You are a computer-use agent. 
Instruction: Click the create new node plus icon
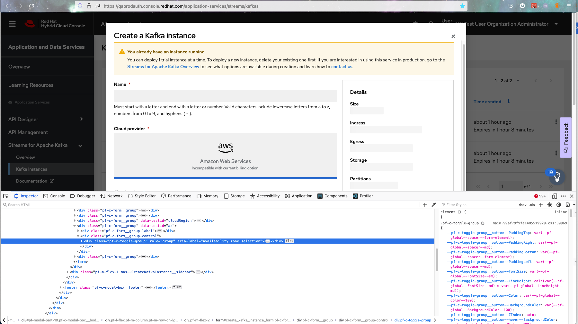(x=425, y=205)
